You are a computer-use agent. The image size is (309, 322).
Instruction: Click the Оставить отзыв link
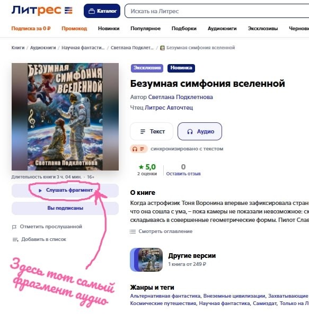[183, 174]
